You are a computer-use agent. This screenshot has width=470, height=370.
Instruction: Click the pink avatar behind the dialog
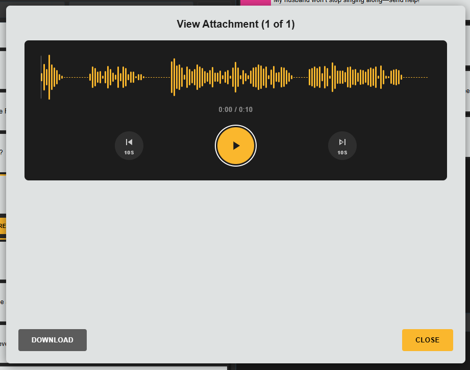point(255,2)
